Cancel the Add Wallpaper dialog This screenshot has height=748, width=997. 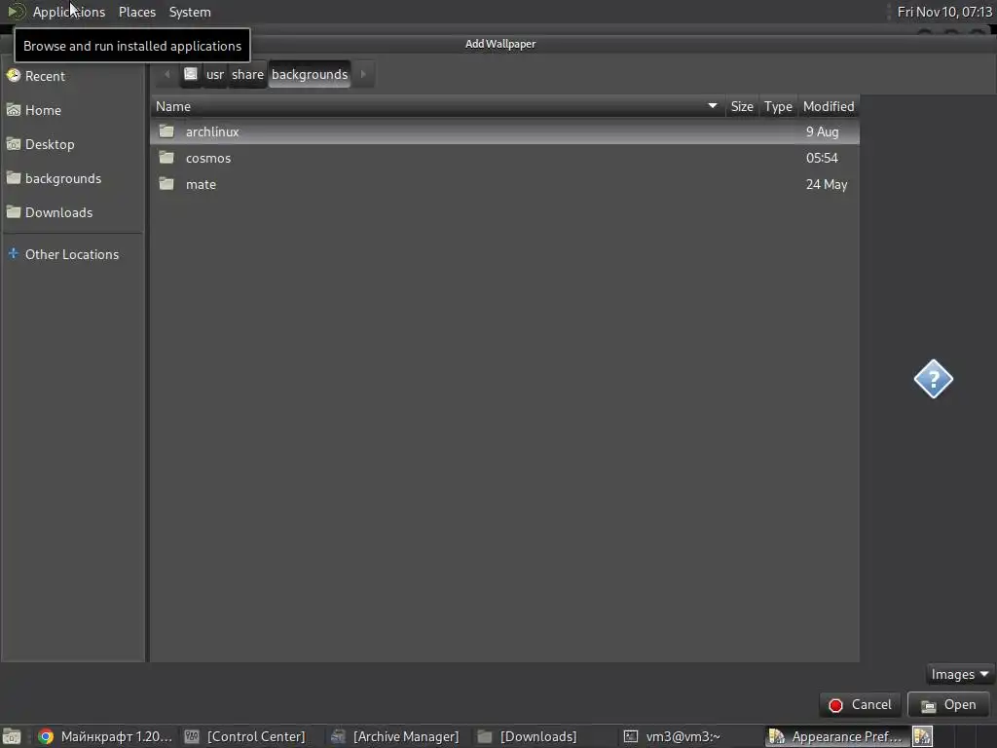861,705
